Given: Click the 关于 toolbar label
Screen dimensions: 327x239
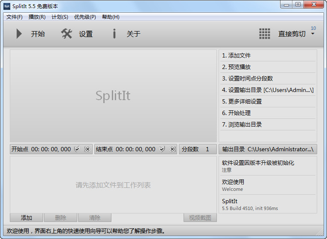Looking at the screenshot, I should point(134,34).
